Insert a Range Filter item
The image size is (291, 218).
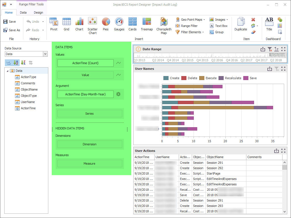(186, 26)
